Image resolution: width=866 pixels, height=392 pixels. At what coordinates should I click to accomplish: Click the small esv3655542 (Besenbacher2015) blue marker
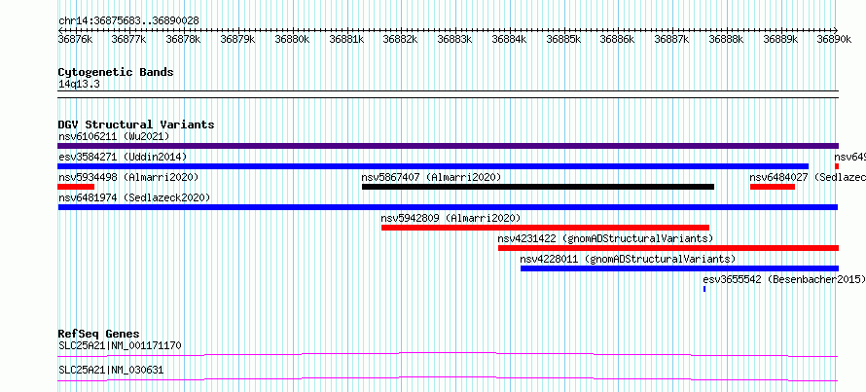point(704,289)
